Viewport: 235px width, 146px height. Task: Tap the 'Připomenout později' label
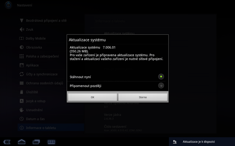click(85, 86)
